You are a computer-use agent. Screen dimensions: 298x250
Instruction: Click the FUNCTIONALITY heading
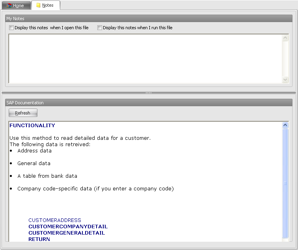tap(32, 126)
